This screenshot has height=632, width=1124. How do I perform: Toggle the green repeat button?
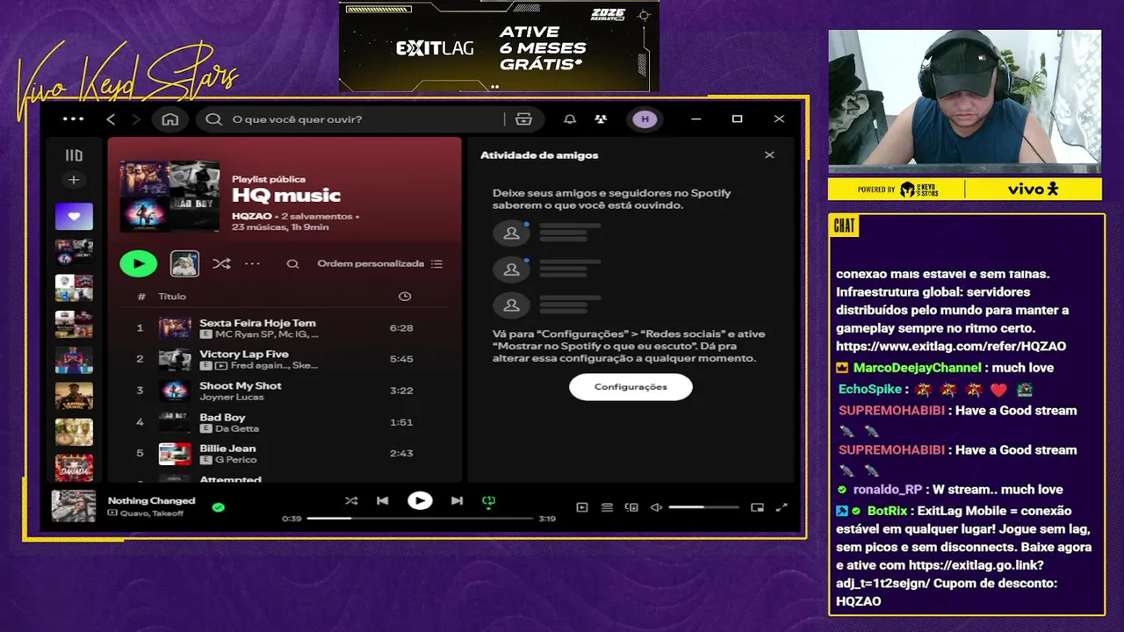tap(488, 501)
